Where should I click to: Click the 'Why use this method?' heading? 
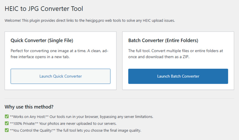(x=29, y=107)
